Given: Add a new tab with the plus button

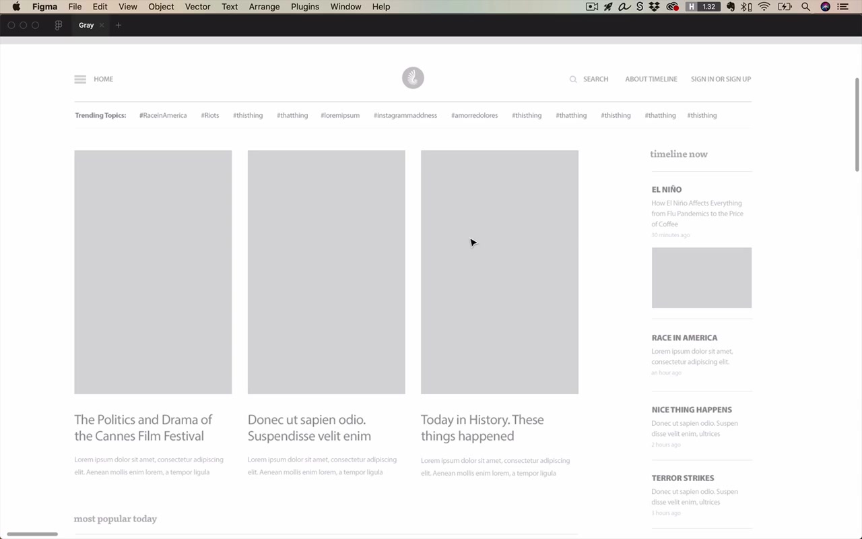Looking at the screenshot, I should [119, 26].
